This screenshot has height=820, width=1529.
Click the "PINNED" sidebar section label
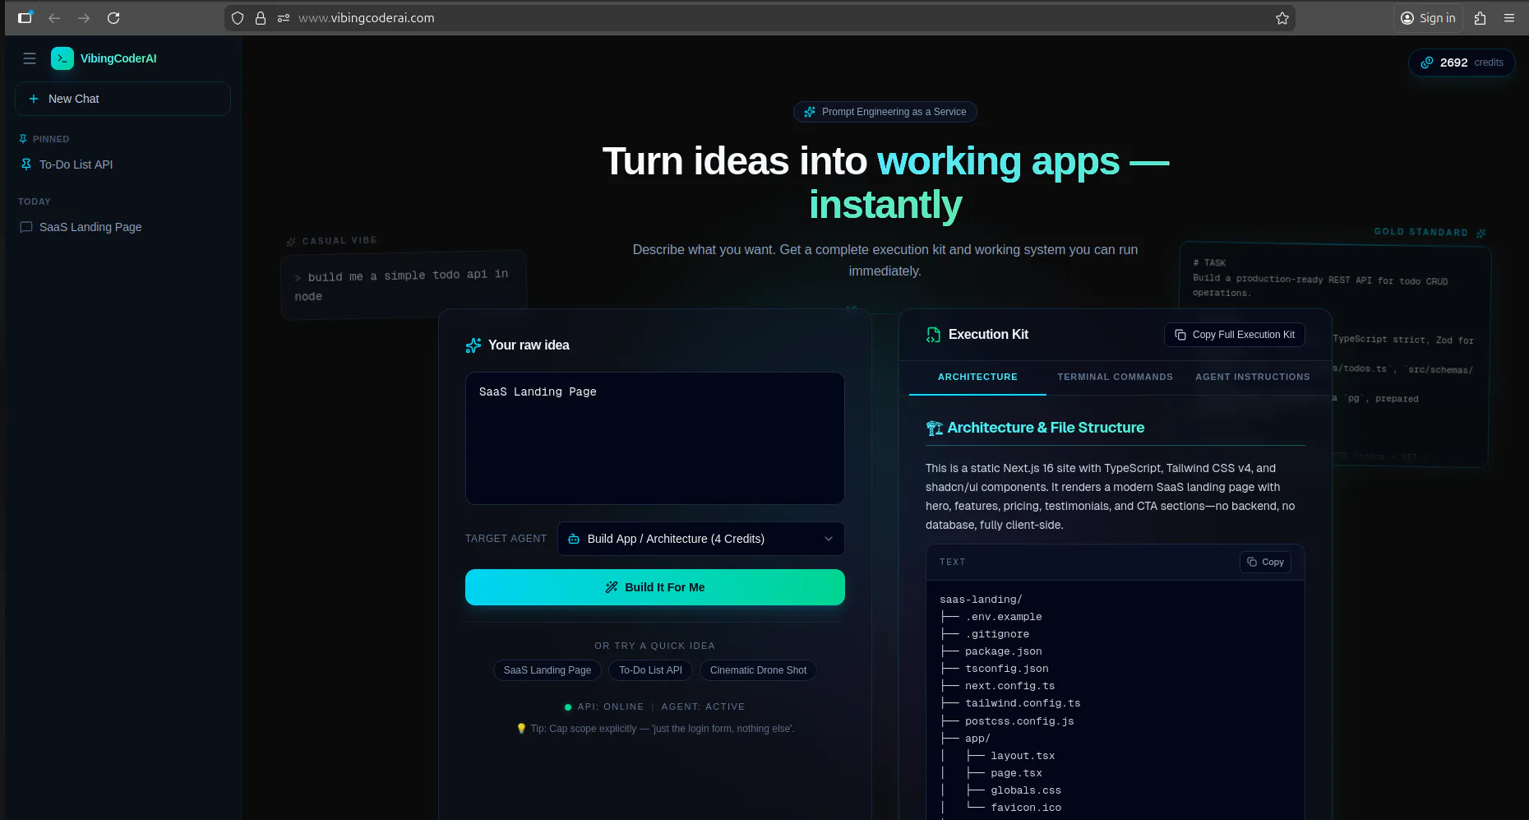point(51,139)
